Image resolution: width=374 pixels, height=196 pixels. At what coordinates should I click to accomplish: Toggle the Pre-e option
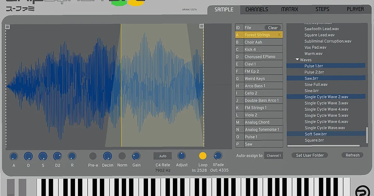[x=93, y=156]
